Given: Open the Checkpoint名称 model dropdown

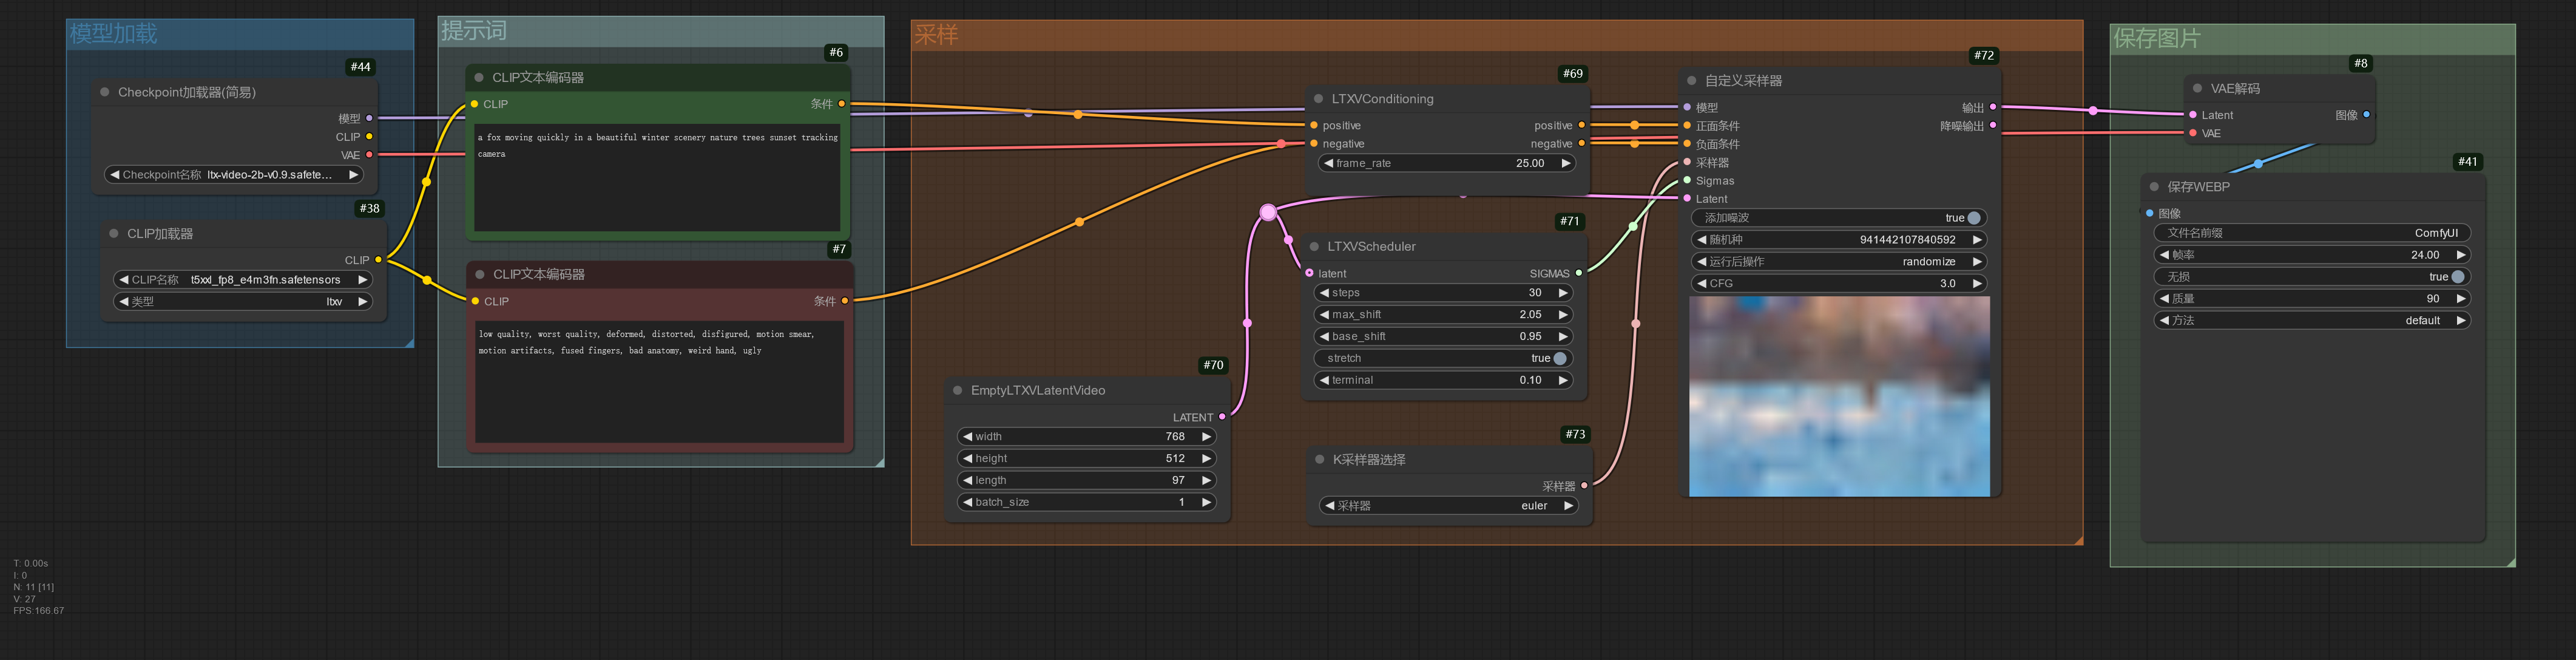Looking at the screenshot, I should [x=232, y=175].
